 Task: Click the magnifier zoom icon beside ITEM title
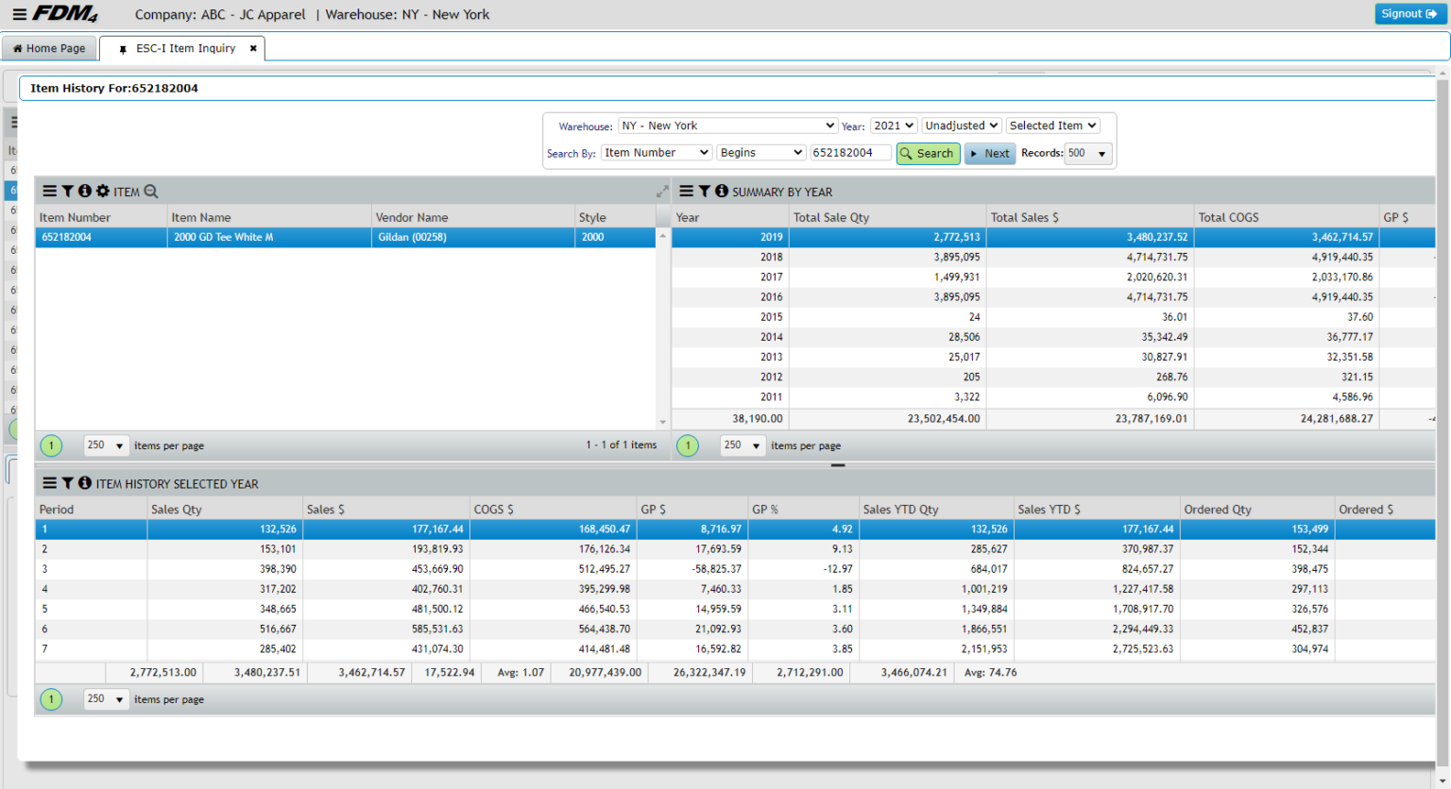(x=151, y=191)
